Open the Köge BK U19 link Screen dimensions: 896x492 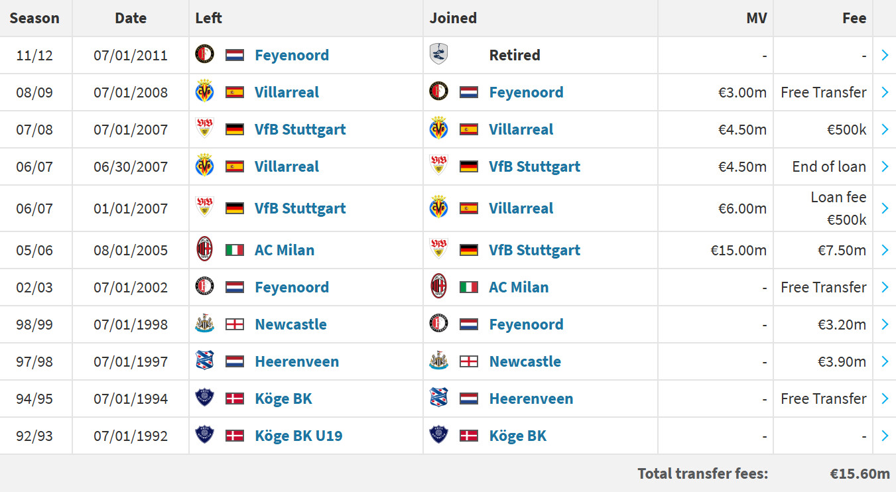[x=298, y=436]
